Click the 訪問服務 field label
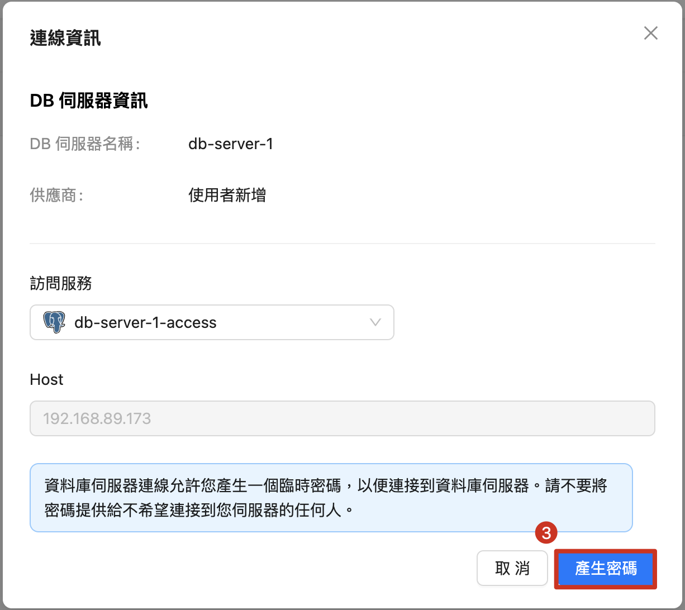The width and height of the screenshot is (685, 610). point(61,284)
